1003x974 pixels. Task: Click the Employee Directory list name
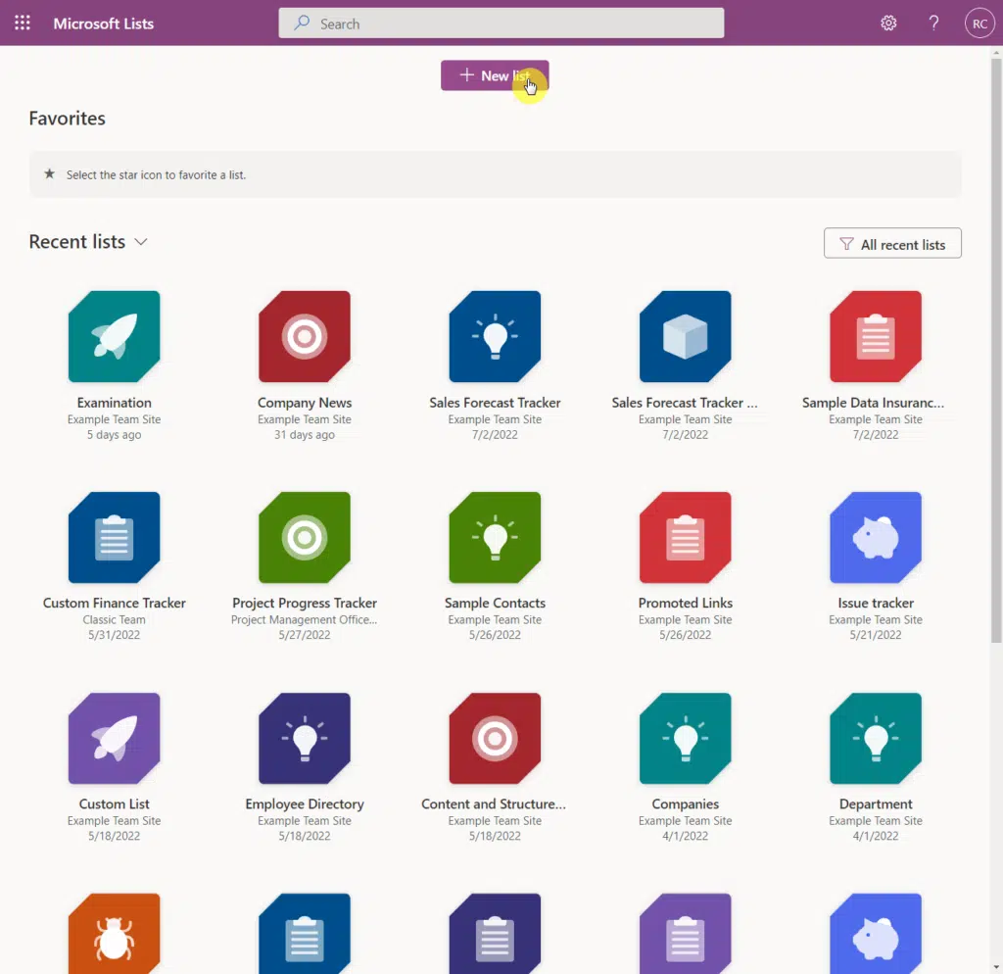coord(305,804)
